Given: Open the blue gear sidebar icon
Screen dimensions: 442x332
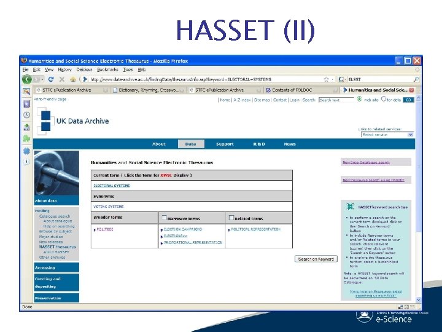Looking at the screenshot, I should point(26,151).
